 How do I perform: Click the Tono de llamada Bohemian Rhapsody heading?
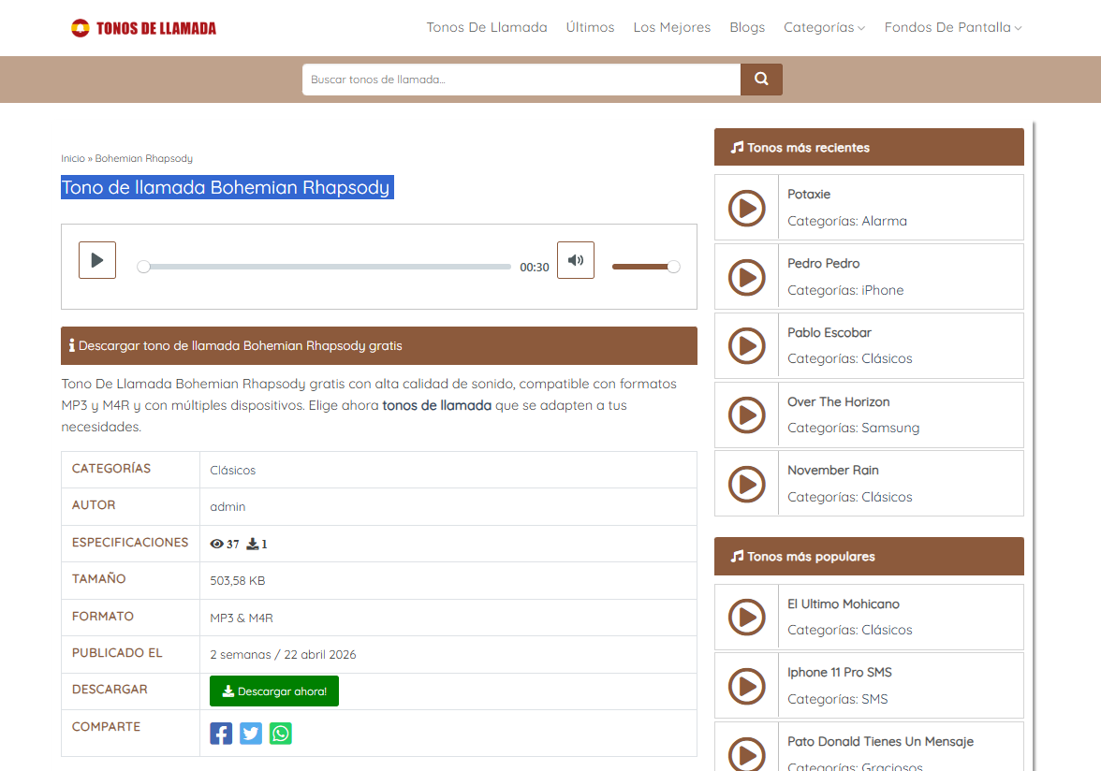tap(227, 187)
